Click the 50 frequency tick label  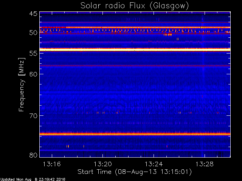[33, 33]
